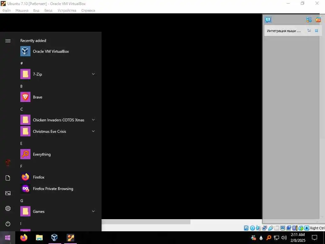Click the Right Ctrl host key label
This screenshot has width=325, height=244.
(317, 228)
